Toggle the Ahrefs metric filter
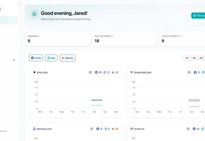The width and height of the screenshot is (205, 141). (x=36, y=58)
